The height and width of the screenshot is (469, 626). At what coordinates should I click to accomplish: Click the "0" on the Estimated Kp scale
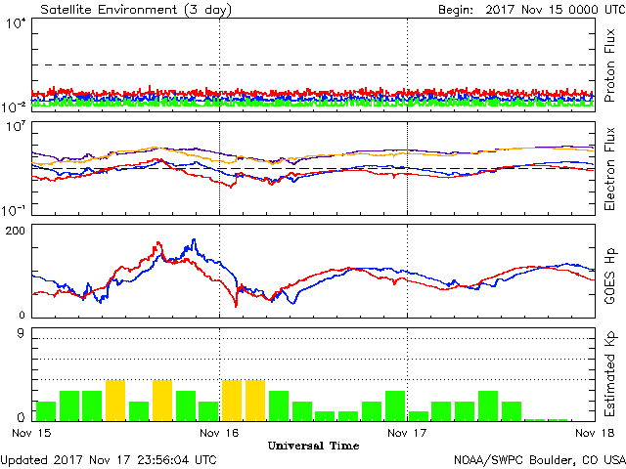pyautogui.click(x=22, y=417)
